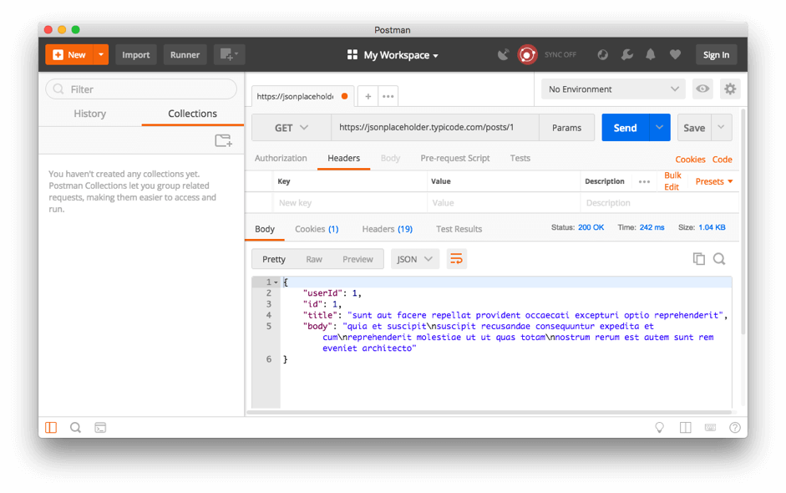Screen dimensions: 786x493
Task: Open response Cookies (1) tab
Action: pyautogui.click(x=317, y=229)
